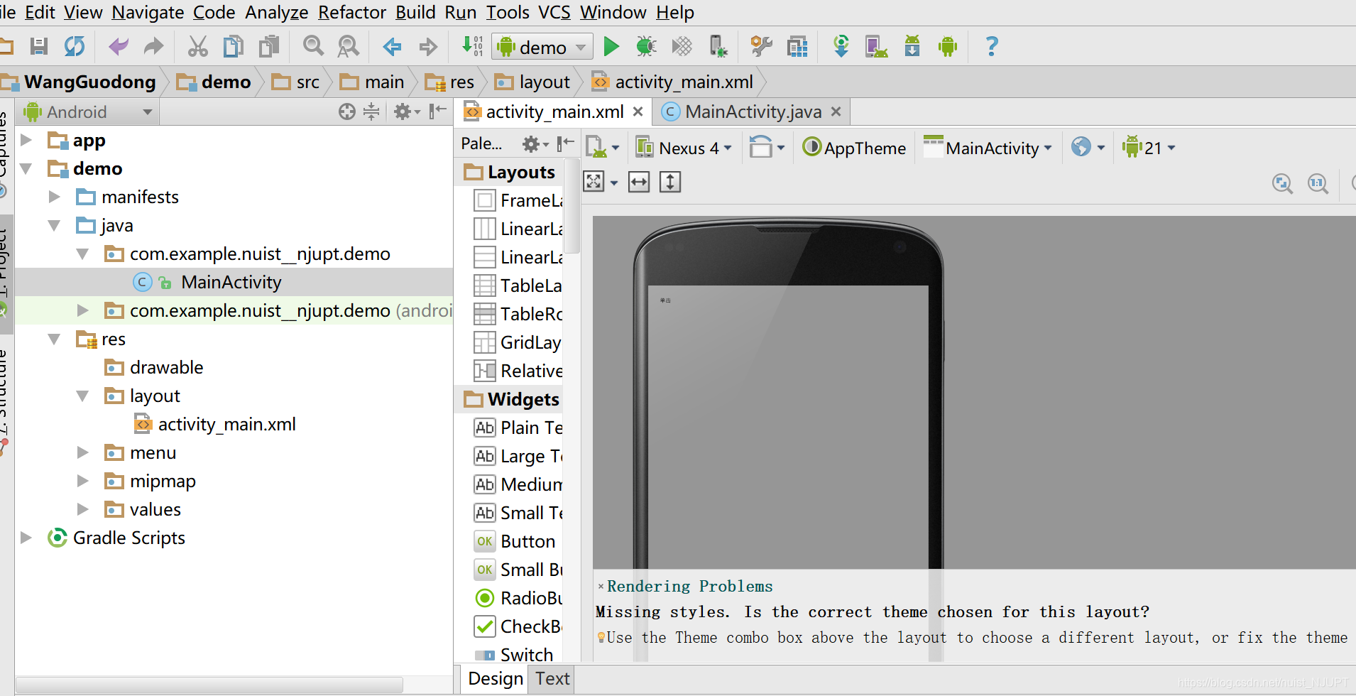Collapse all in project panel
Screen dimensions: 1356x696
[371, 112]
